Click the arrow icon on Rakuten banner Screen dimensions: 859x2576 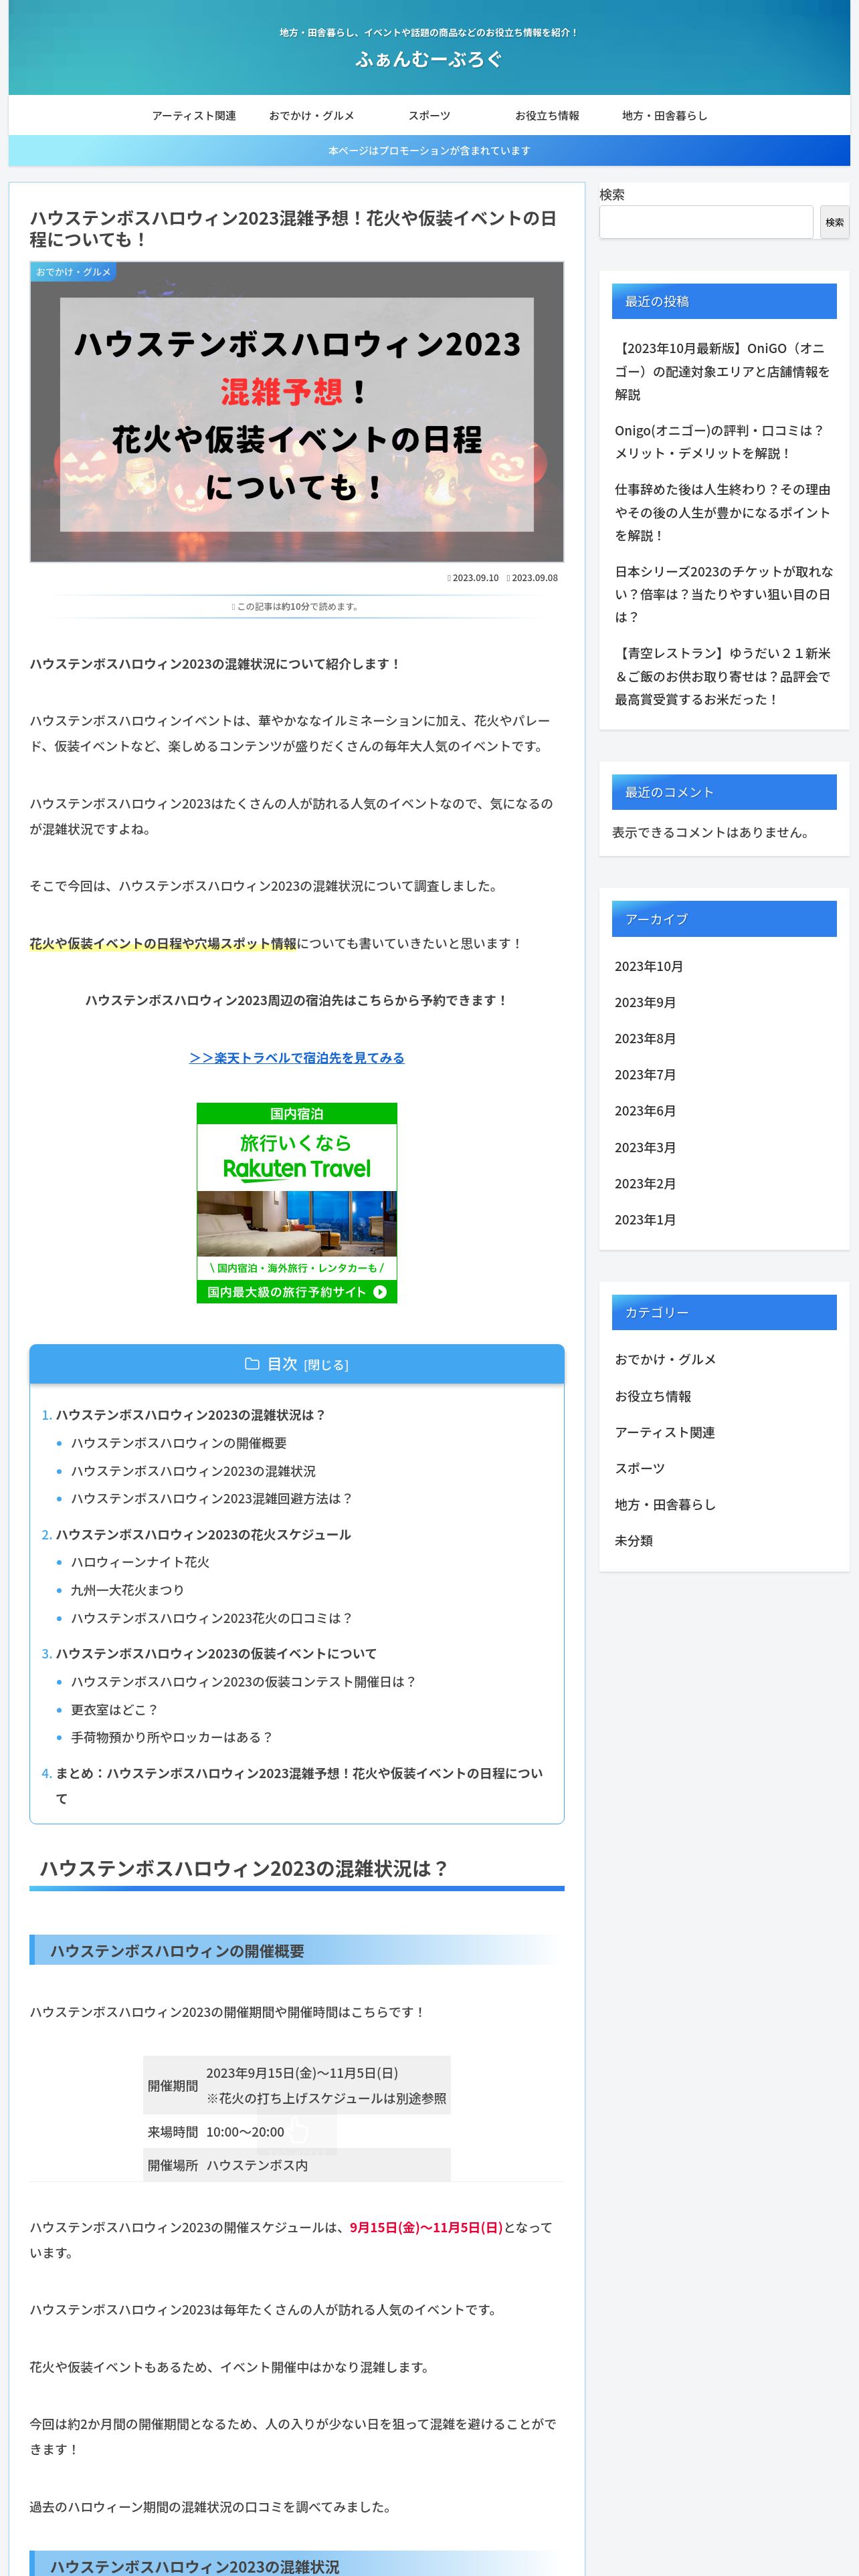380,1292
